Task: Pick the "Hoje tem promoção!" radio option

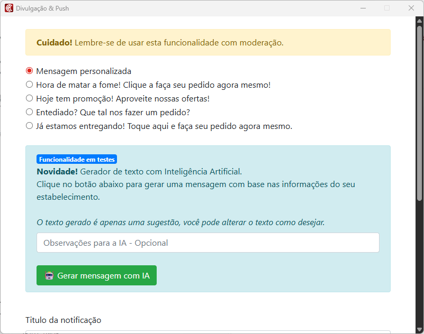Action: pos(30,98)
